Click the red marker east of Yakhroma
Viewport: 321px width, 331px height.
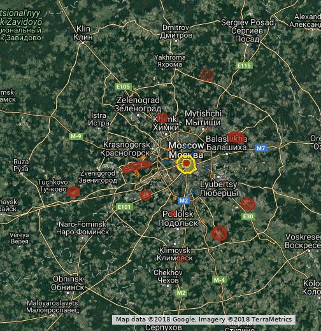[x=208, y=74]
